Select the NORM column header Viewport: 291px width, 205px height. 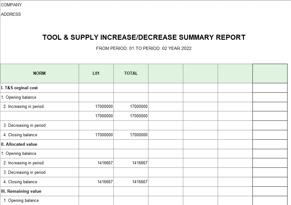pyautogui.click(x=39, y=73)
